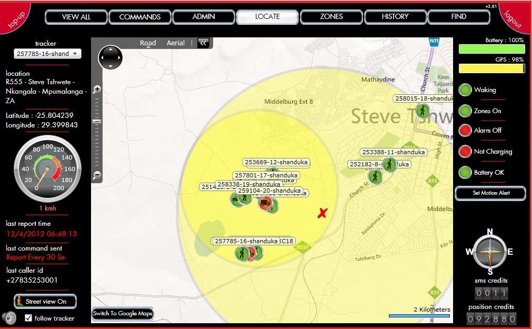Click the zoom in magnifier icon

tap(97, 89)
